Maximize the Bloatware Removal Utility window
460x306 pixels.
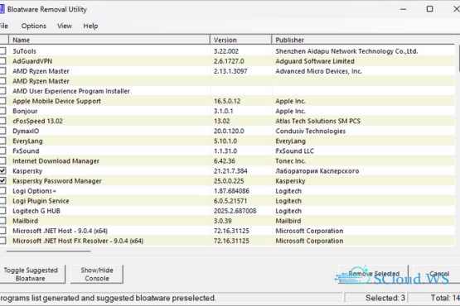429,9
